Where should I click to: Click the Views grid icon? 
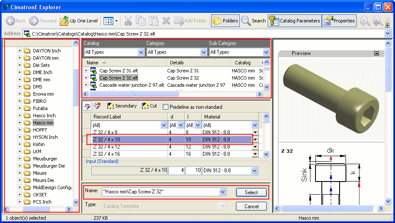pyautogui.click(x=109, y=21)
